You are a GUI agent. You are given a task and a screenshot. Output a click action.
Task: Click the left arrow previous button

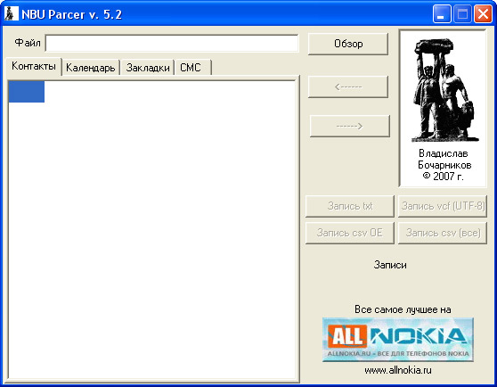(348, 86)
